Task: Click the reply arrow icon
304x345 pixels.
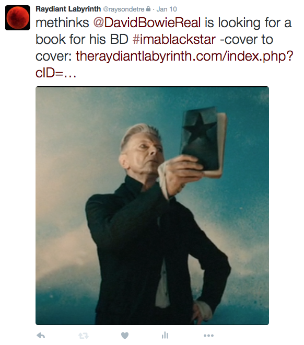Action: pos(41,336)
